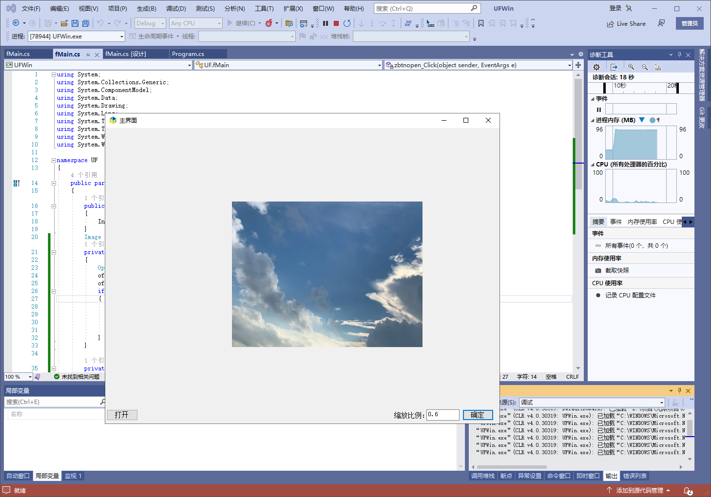
Task: Zoom out the diagnostics timeline
Action: [645, 67]
